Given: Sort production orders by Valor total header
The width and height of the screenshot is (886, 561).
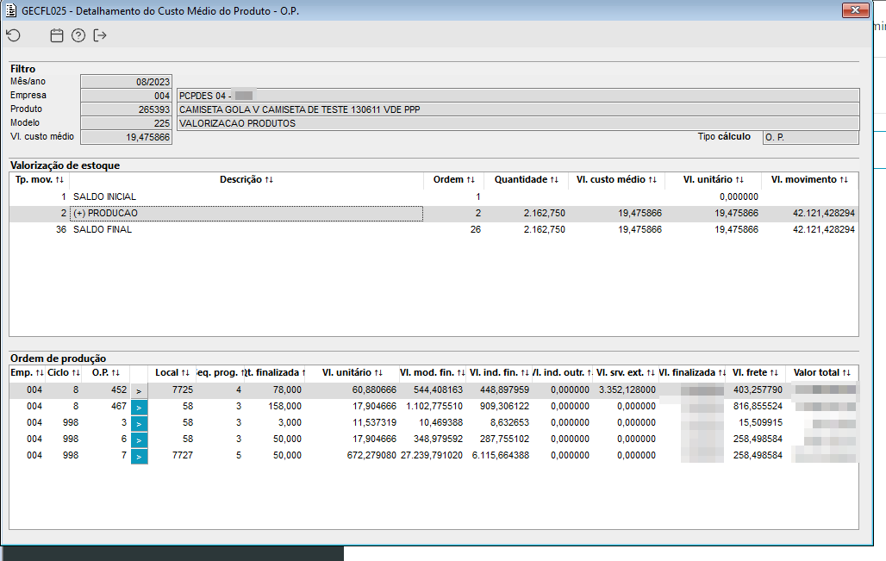Looking at the screenshot, I should tap(821, 373).
